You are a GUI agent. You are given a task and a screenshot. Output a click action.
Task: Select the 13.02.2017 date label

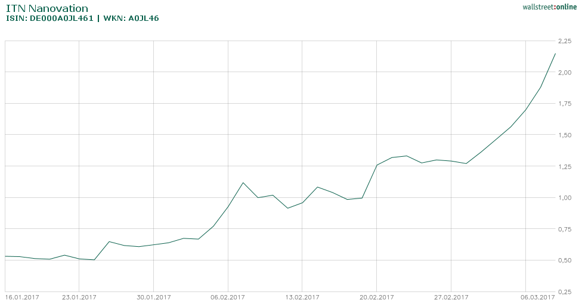(302, 297)
